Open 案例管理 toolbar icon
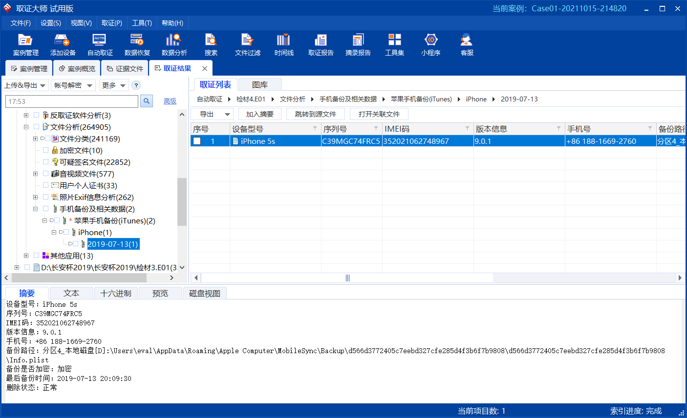687x418 pixels. click(25, 45)
